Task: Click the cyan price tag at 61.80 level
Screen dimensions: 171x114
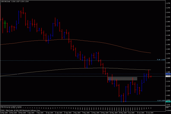Action: [x=168, y=102]
